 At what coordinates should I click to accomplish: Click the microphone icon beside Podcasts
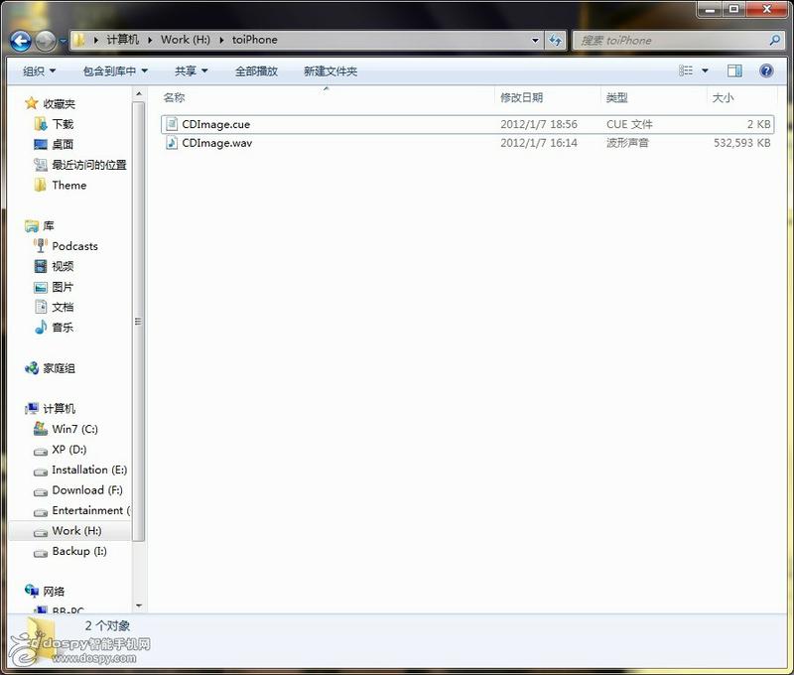[41, 245]
